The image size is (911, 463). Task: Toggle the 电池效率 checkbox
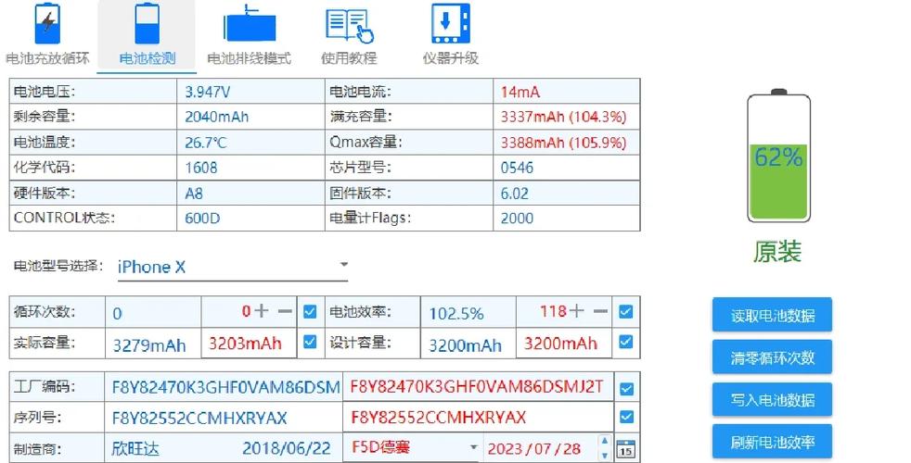(x=625, y=311)
